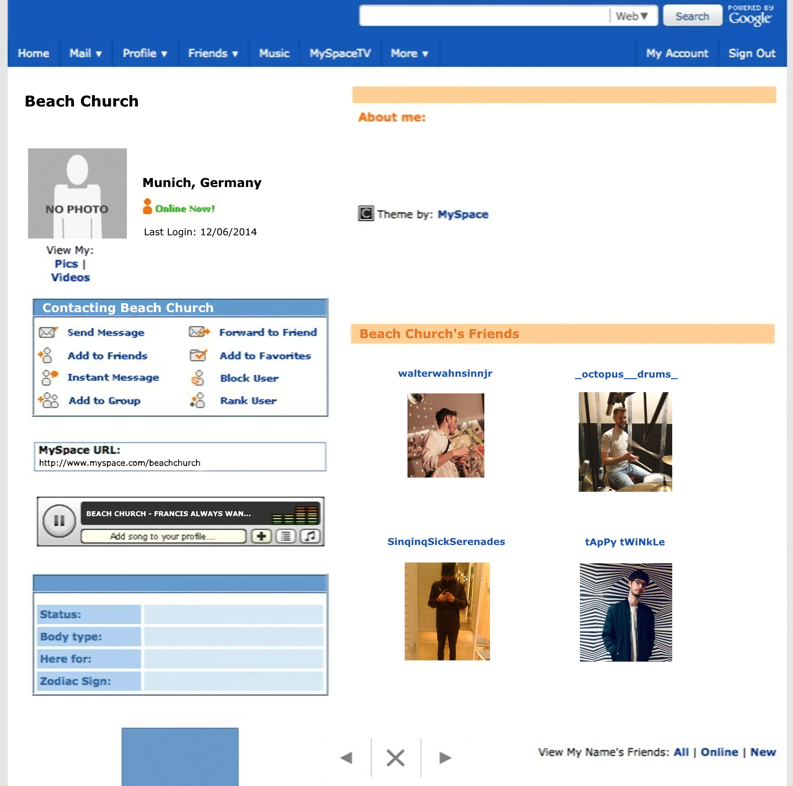The image size is (793, 786).
Task: Click the player equalizer volume bars
Action: pos(295,515)
